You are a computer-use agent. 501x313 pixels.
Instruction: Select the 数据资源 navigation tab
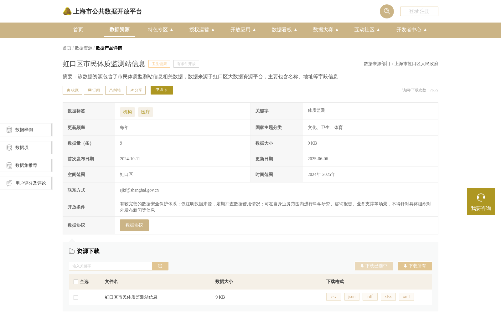click(120, 29)
